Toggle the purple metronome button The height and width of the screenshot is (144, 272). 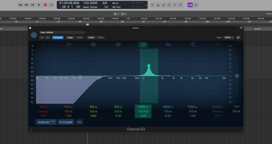pyautogui.click(x=196, y=5)
